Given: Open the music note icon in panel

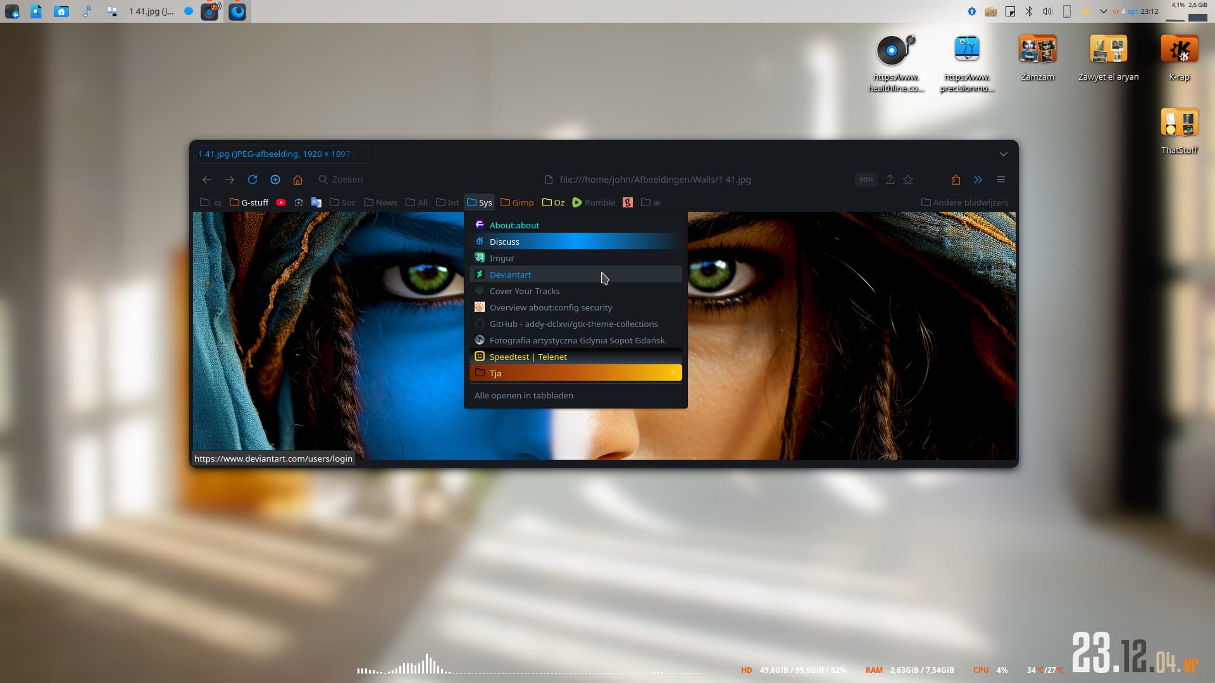Looking at the screenshot, I should click(87, 11).
